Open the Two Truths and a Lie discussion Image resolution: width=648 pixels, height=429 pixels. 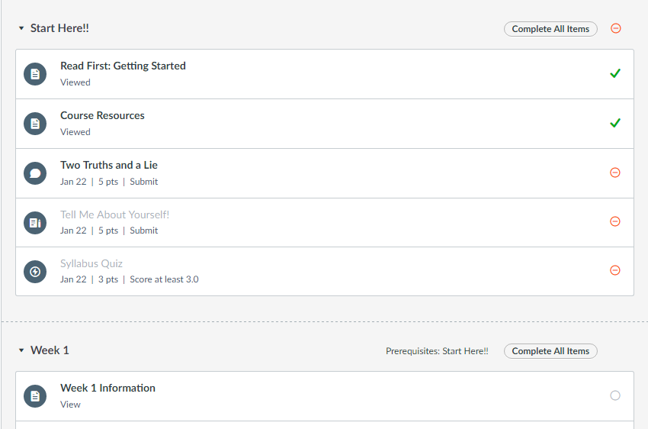coord(109,165)
